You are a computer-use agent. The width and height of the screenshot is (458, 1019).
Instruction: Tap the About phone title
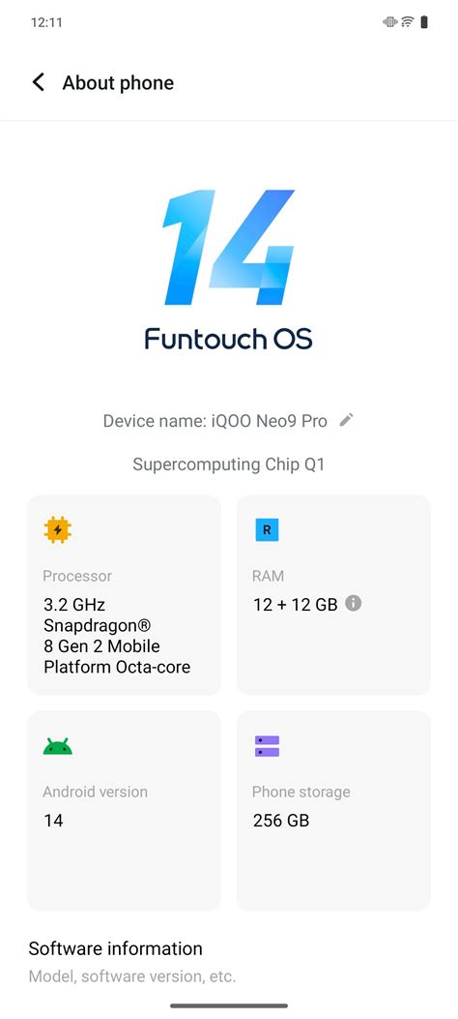click(118, 83)
